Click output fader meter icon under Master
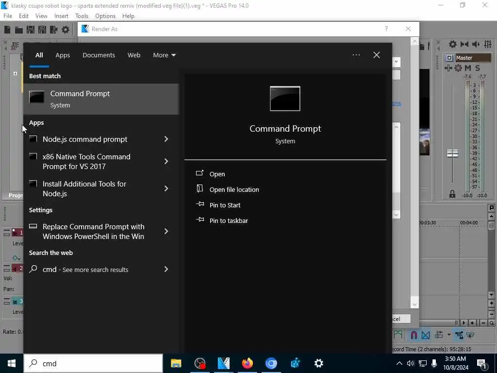497x373 pixels. coord(448,68)
